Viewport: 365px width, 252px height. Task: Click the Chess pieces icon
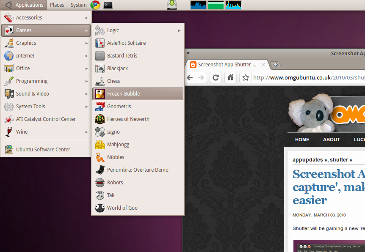coord(100,81)
